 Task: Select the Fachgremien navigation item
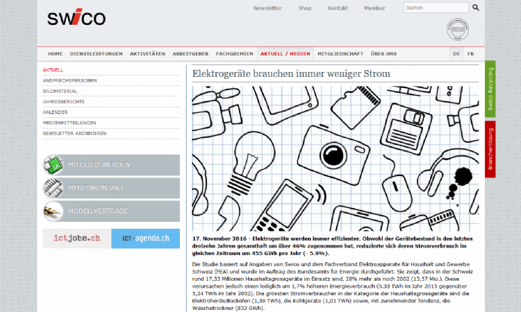point(234,53)
